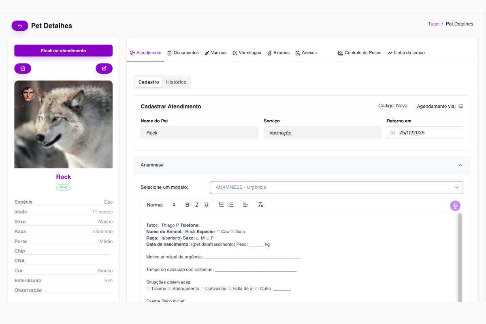
Task: Activate the microphone dictation icon
Action: pyautogui.click(x=454, y=206)
